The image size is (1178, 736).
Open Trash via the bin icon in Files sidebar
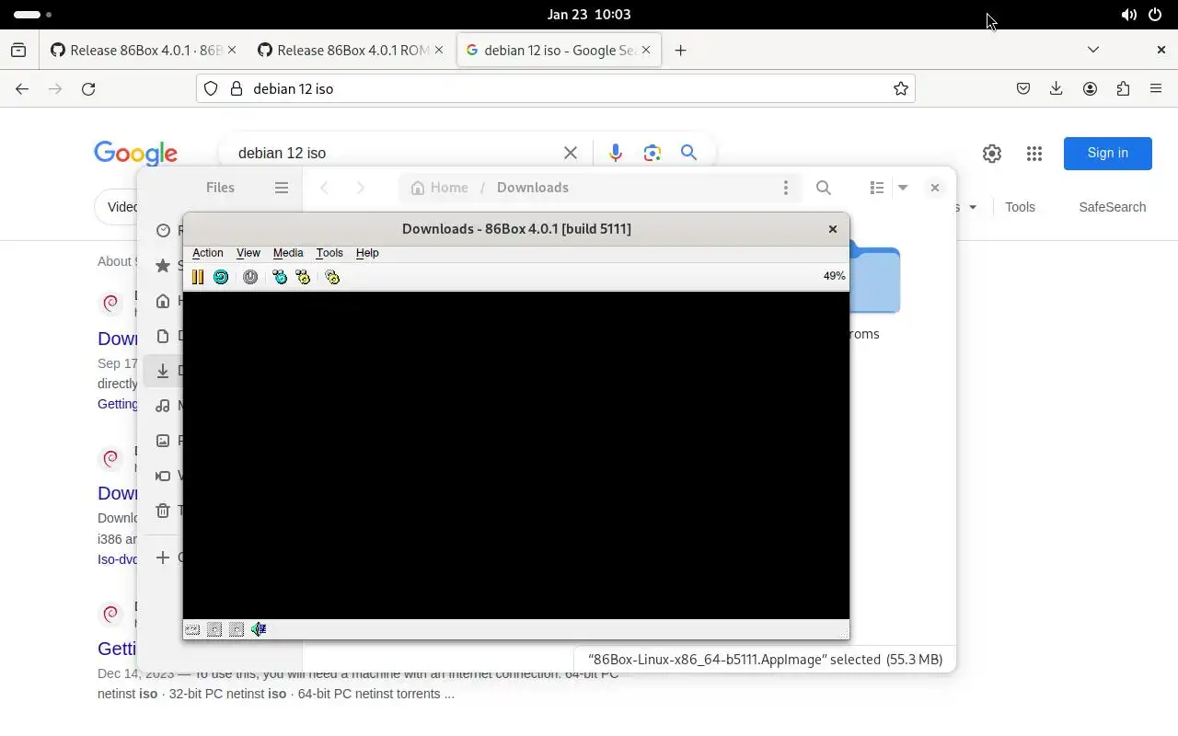[163, 511]
